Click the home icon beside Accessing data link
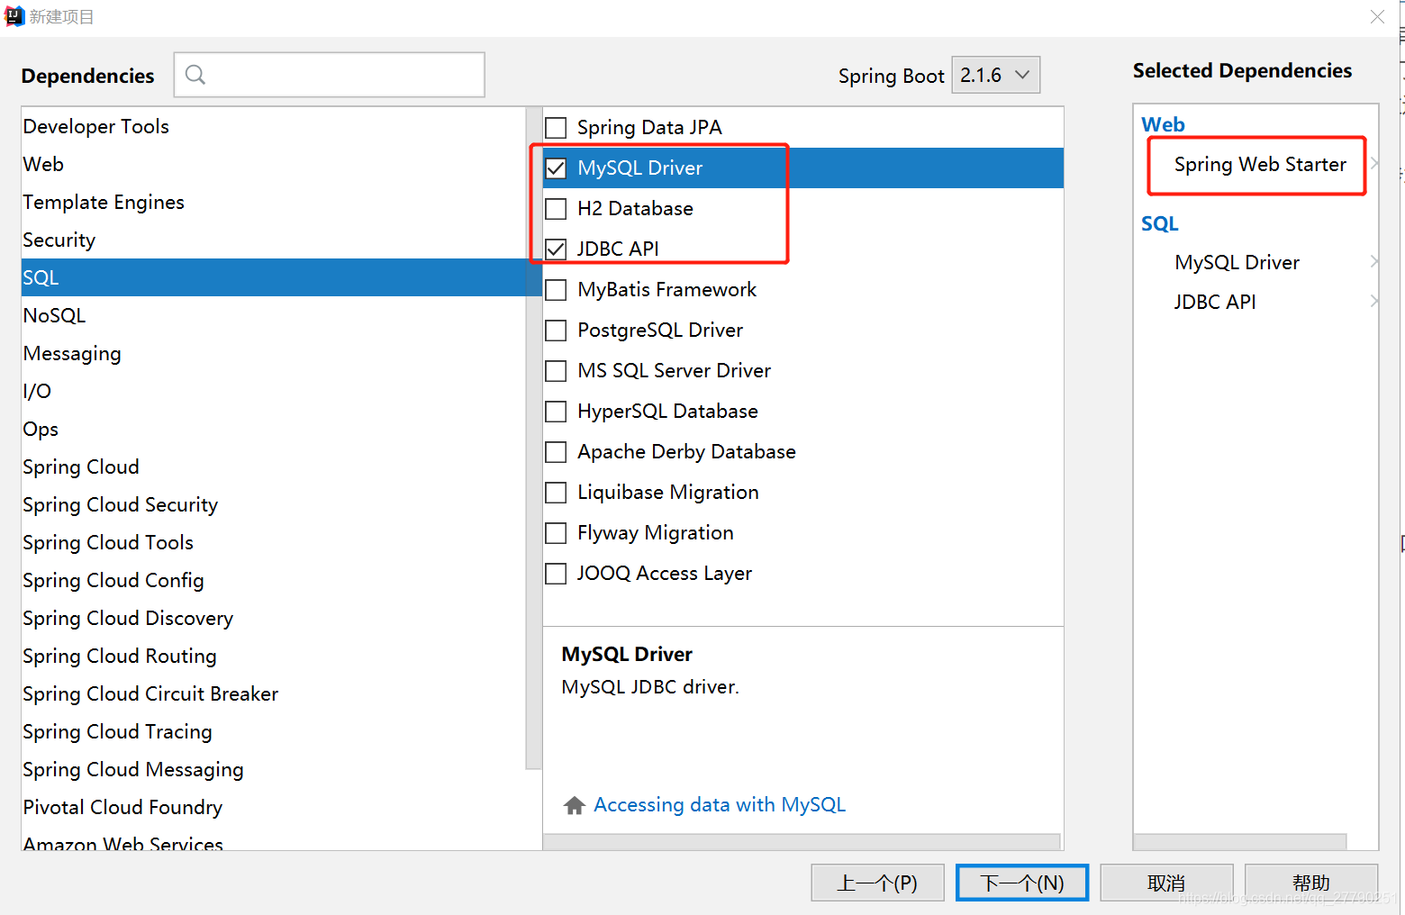Screen dimensions: 1405x915 tap(574, 805)
